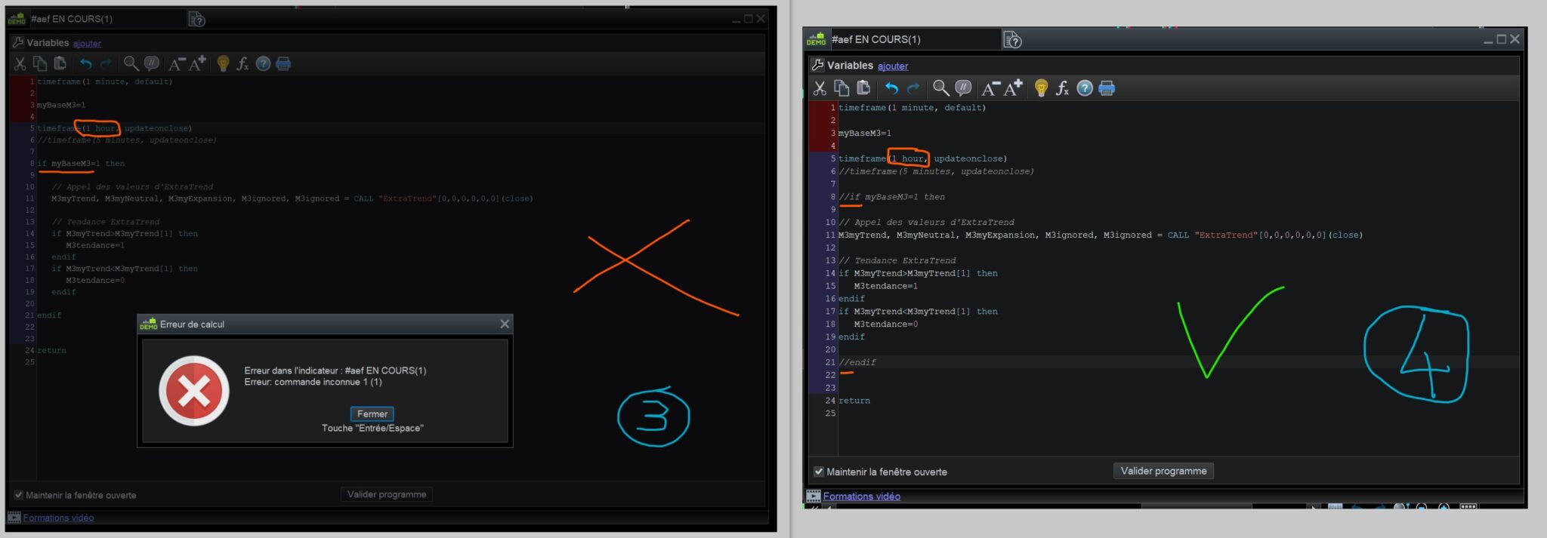Click commented '//if myBaseM3=1 then' line in right editor

(891, 197)
